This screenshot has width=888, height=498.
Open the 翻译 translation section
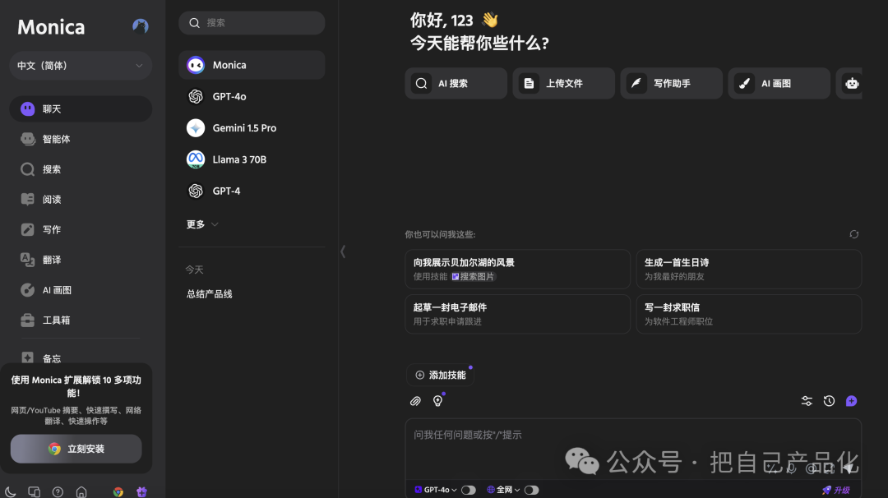click(x=81, y=260)
